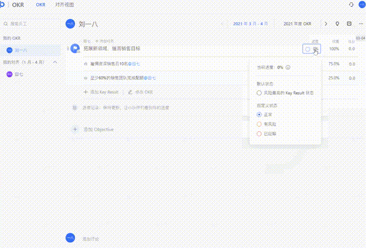The height and width of the screenshot is (248, 366).
Task: Click the 添加评论 comment field
Action: [90, 239]
